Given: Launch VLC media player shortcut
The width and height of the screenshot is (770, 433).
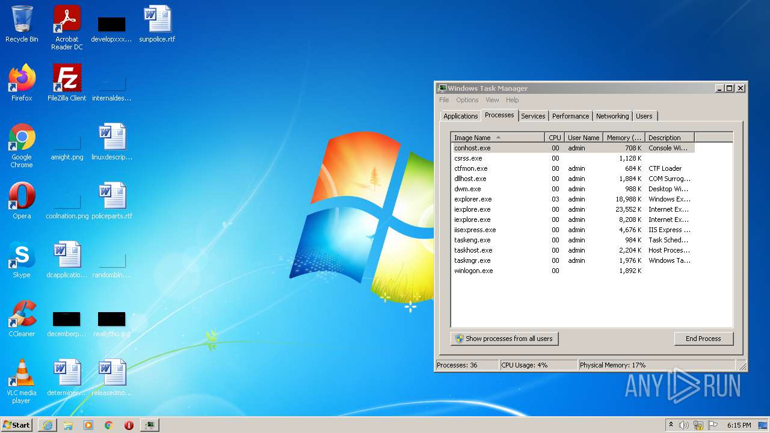Looking at the screenshot, I should tap(22, 381).
